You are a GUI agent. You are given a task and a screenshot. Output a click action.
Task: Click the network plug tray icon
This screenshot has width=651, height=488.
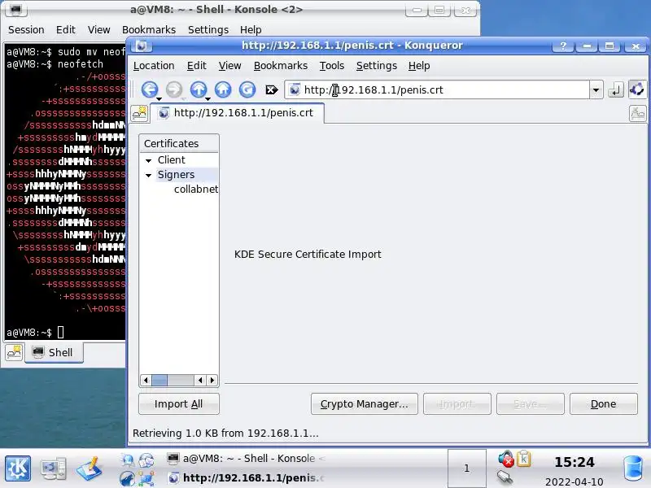[505, 478]
